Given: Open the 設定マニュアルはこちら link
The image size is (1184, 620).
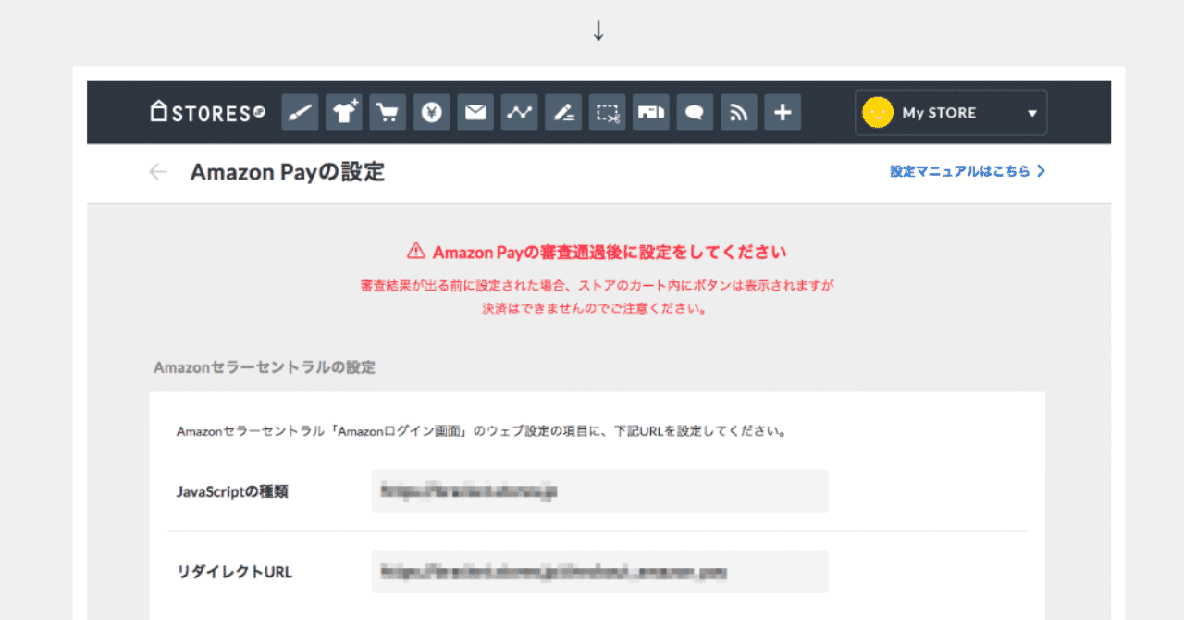Looking at the screenshot, I should tap(968, 171).
